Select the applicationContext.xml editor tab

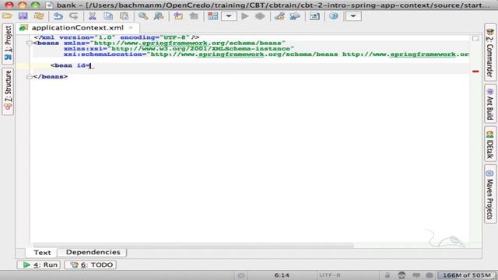click(x=77, y=28)
